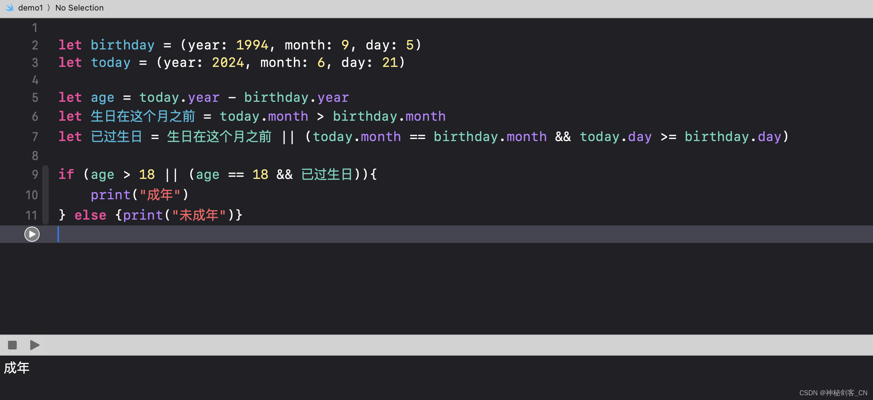Run playground up to line 12
The width and height of the screenshot is (873, 400).
(x=32, y=234)
